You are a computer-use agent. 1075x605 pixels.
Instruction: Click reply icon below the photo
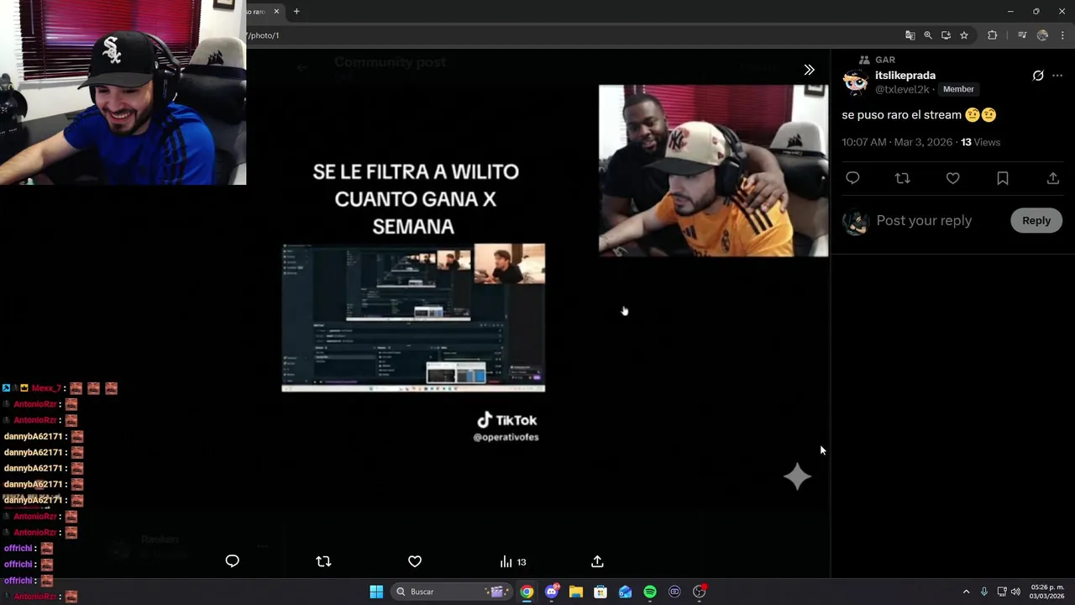click(x=233, y=561)
